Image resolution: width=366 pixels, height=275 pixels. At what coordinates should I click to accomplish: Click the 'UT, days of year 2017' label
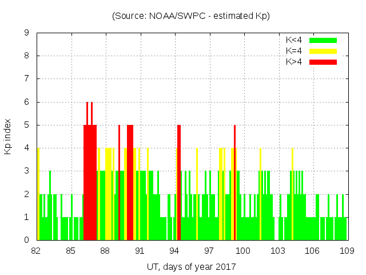191,266
